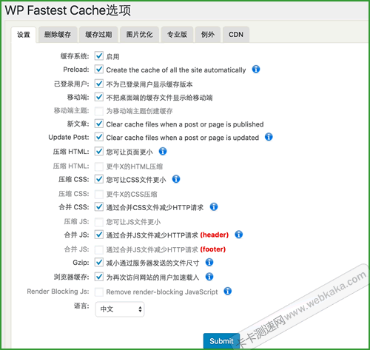Viewport: 370px width, 350px height.
Task: Open the 图片优化 tab
Action: click(x=140, y=35)
